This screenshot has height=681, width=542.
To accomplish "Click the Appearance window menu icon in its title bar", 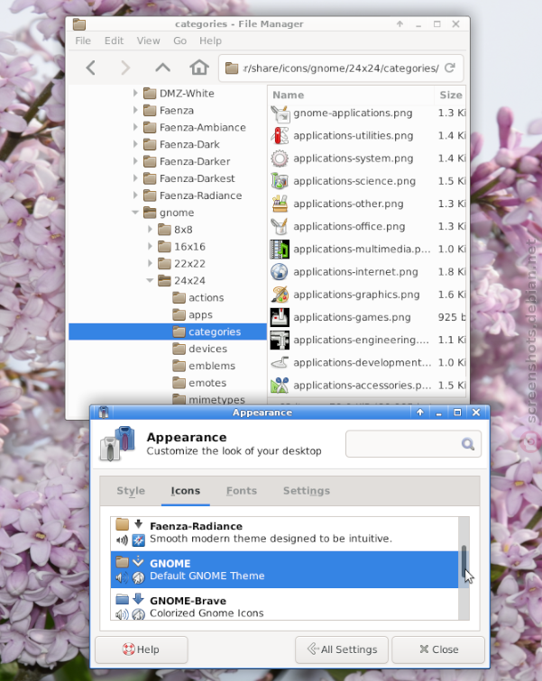I will [104, 413].
